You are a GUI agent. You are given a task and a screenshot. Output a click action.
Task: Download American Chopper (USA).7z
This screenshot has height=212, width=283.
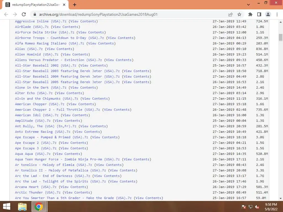click(40, 104)
